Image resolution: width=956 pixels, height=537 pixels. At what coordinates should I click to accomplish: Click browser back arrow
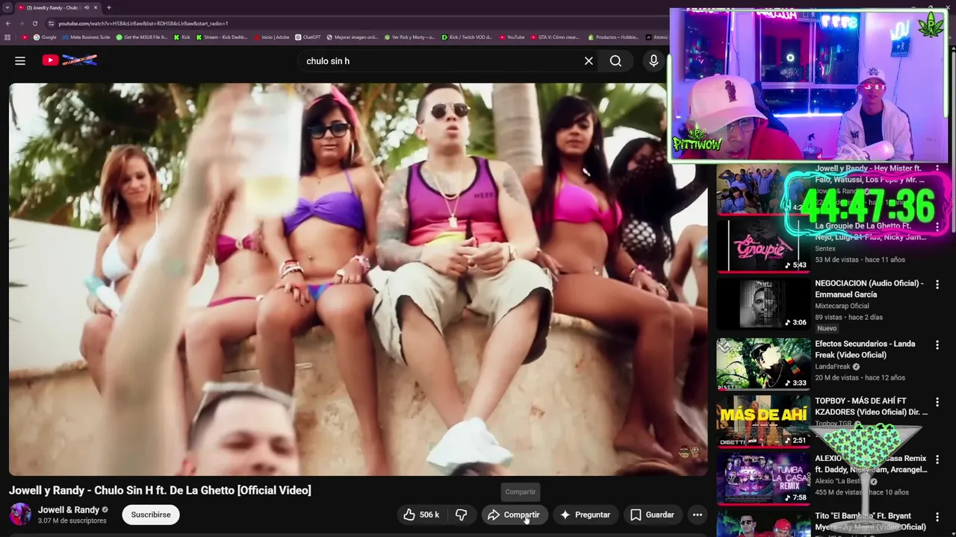pos(8,23)
